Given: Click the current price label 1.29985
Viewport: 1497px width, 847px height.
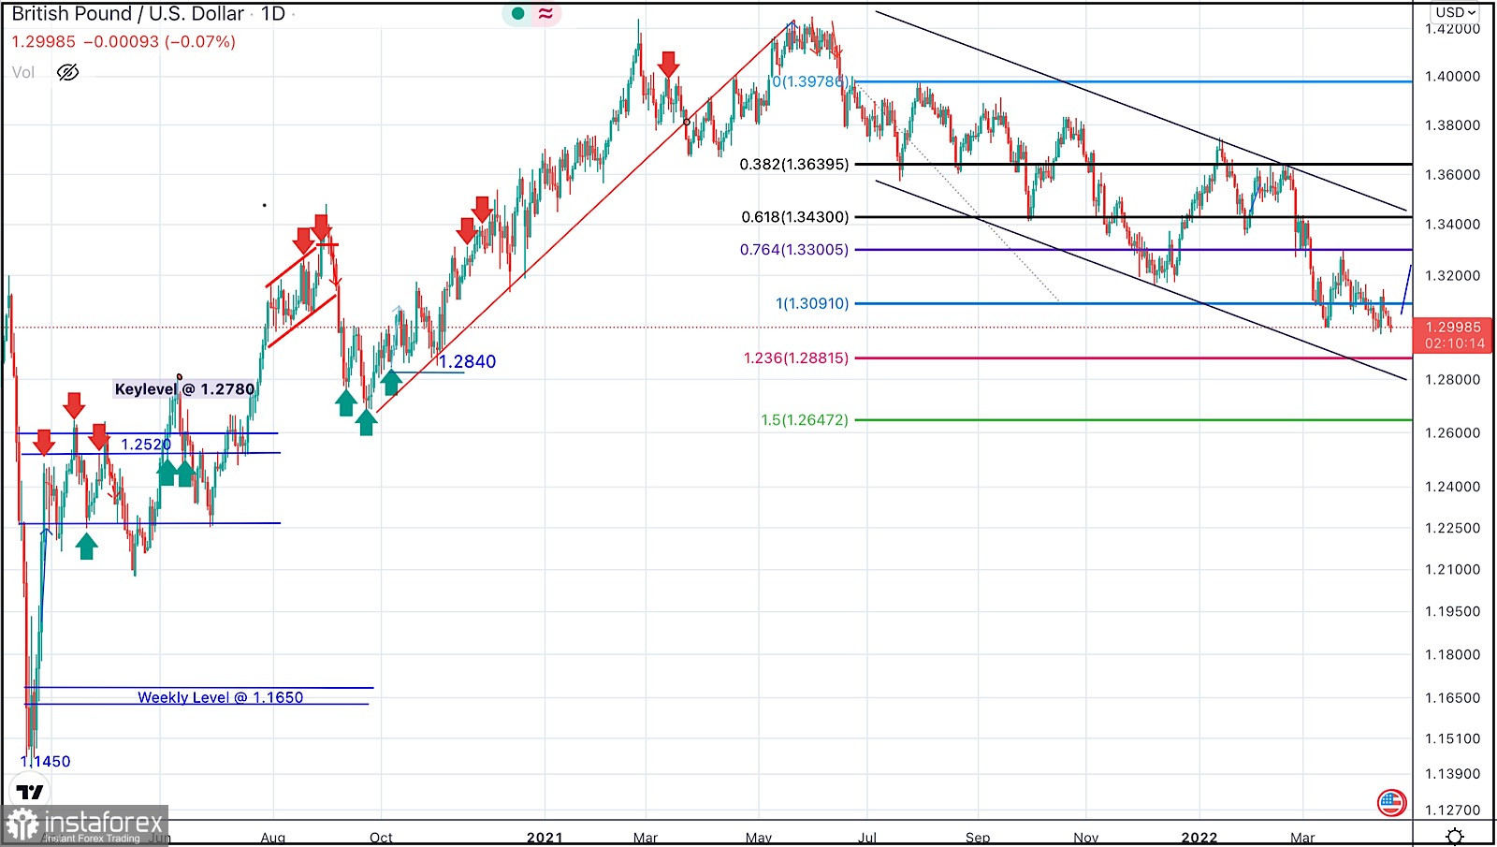Looking at the screenshot, I should tap(1453, 327).
